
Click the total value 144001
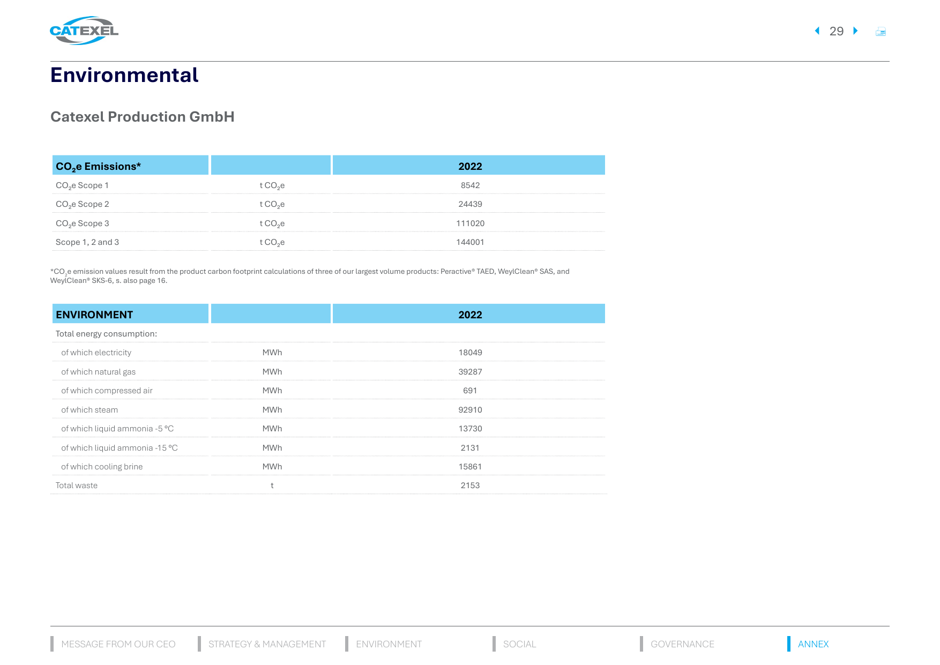tap(470, 242)
